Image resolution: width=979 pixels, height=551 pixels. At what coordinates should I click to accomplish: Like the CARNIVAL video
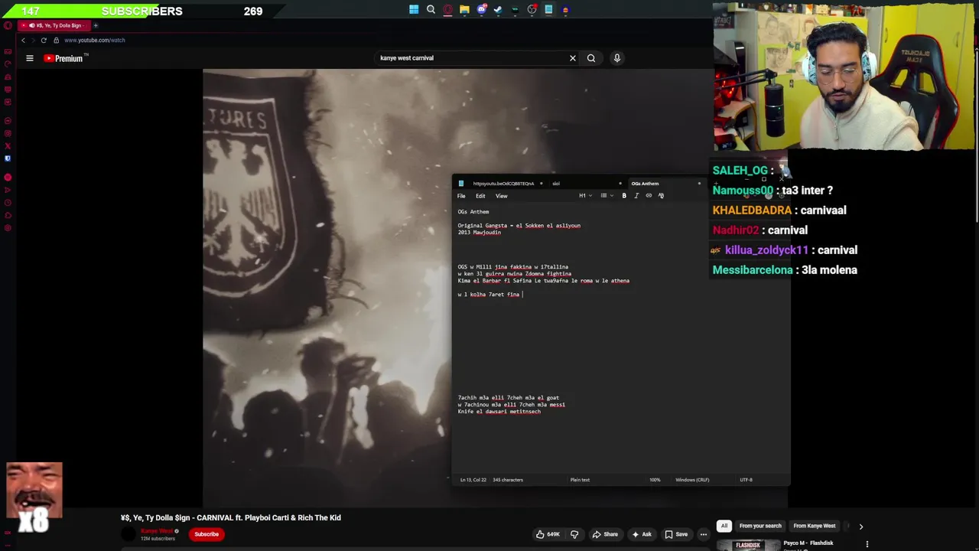click(x=548, y=534)
